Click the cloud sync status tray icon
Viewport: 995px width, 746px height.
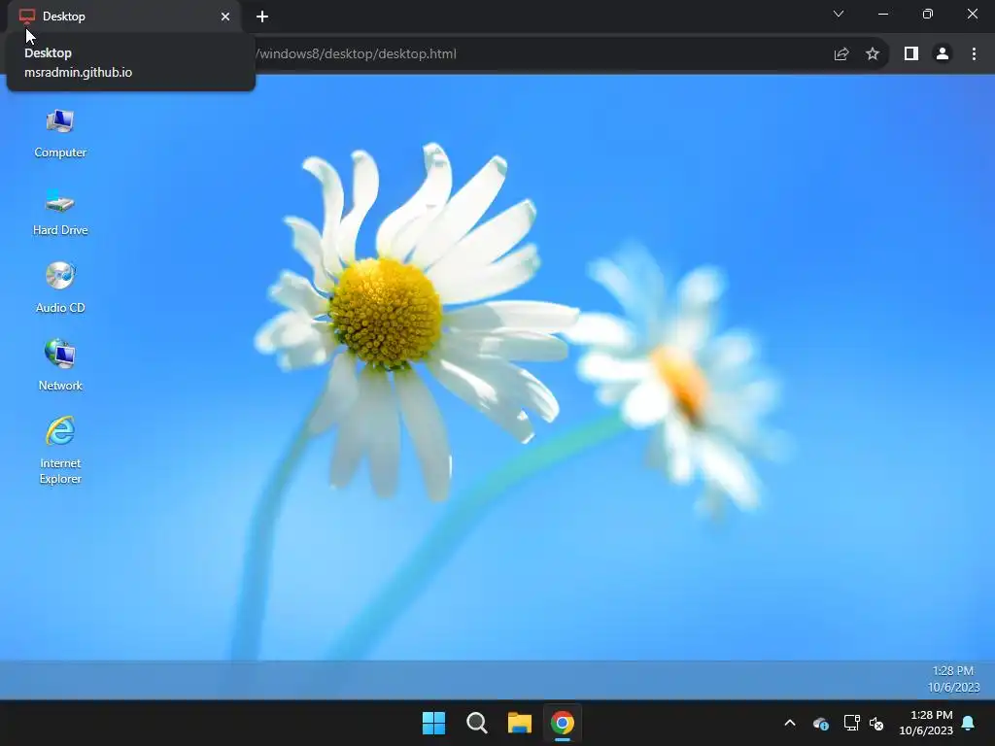[821, 723]
